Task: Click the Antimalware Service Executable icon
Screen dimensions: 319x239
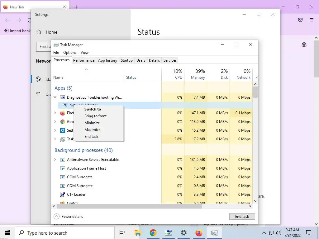Action: point(63,160)
